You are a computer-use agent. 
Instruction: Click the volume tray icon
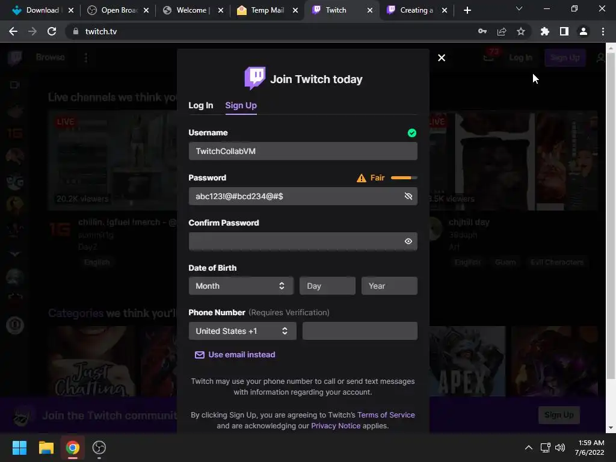[x=560, y=448]
